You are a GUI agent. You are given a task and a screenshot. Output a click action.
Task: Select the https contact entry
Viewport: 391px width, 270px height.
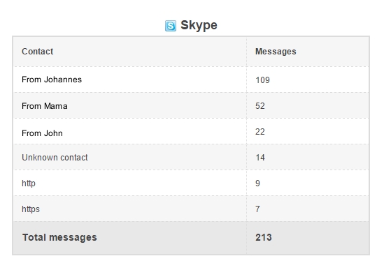pos(31,209)
